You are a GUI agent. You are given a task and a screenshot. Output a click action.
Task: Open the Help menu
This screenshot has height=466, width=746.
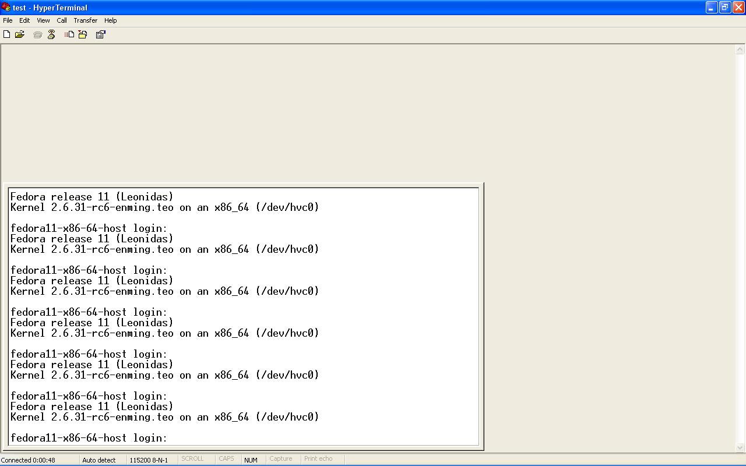click(x=111, y=20)
